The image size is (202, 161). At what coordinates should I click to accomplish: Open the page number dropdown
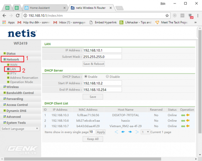pos(145,132)
